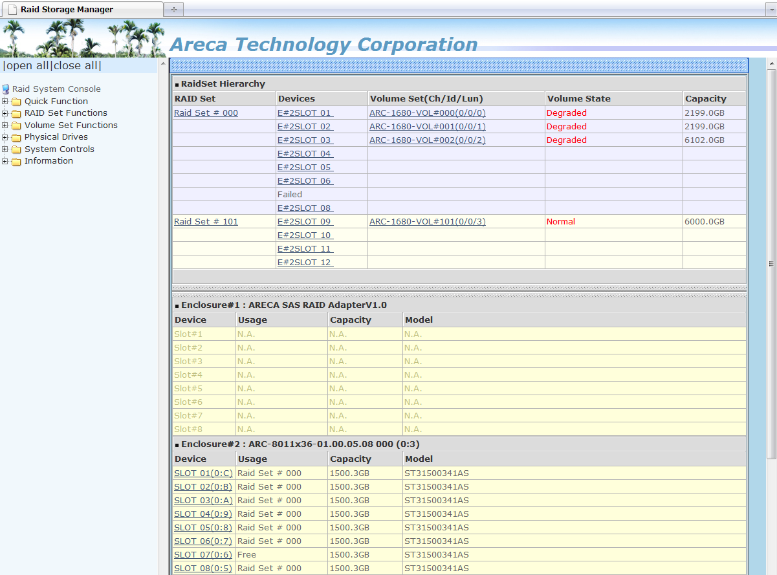Open the System Controls menu item

(59, 149)
